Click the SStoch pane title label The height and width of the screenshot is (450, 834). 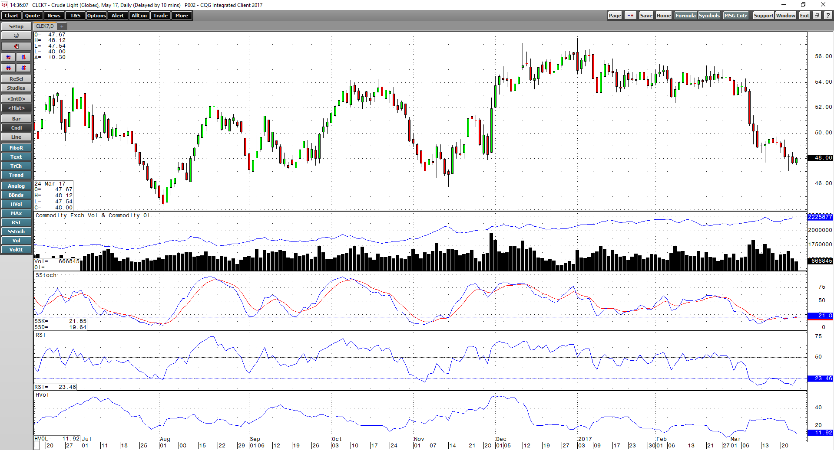pyautogui.click(x=46, y=275)
